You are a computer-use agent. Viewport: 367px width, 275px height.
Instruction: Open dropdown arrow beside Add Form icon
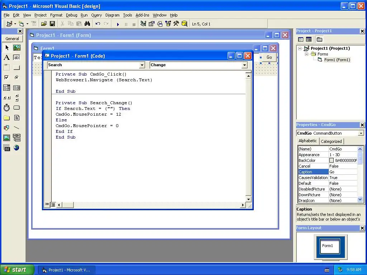pos(27,24)
